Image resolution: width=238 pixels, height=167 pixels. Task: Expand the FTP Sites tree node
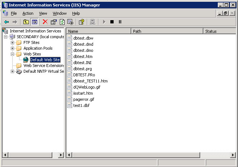[13, 42]
